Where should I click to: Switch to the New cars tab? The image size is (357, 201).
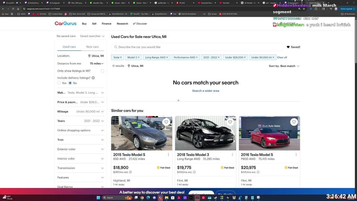coord(92,47)
